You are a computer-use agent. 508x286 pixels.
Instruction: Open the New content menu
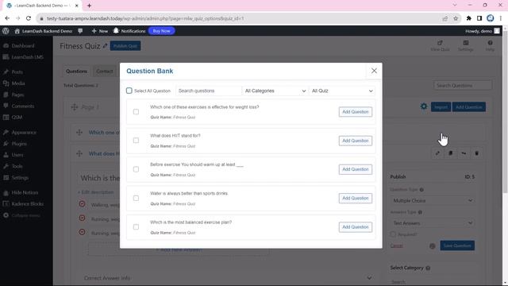click(100, 31)
